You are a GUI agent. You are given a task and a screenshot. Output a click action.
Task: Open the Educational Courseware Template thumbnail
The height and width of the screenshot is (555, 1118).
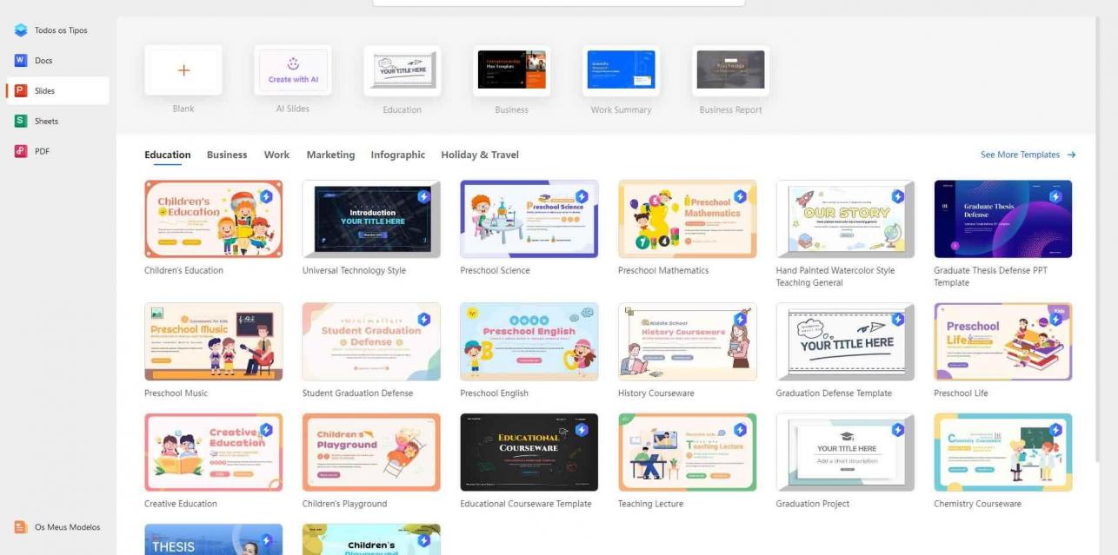tap(529, 452)
